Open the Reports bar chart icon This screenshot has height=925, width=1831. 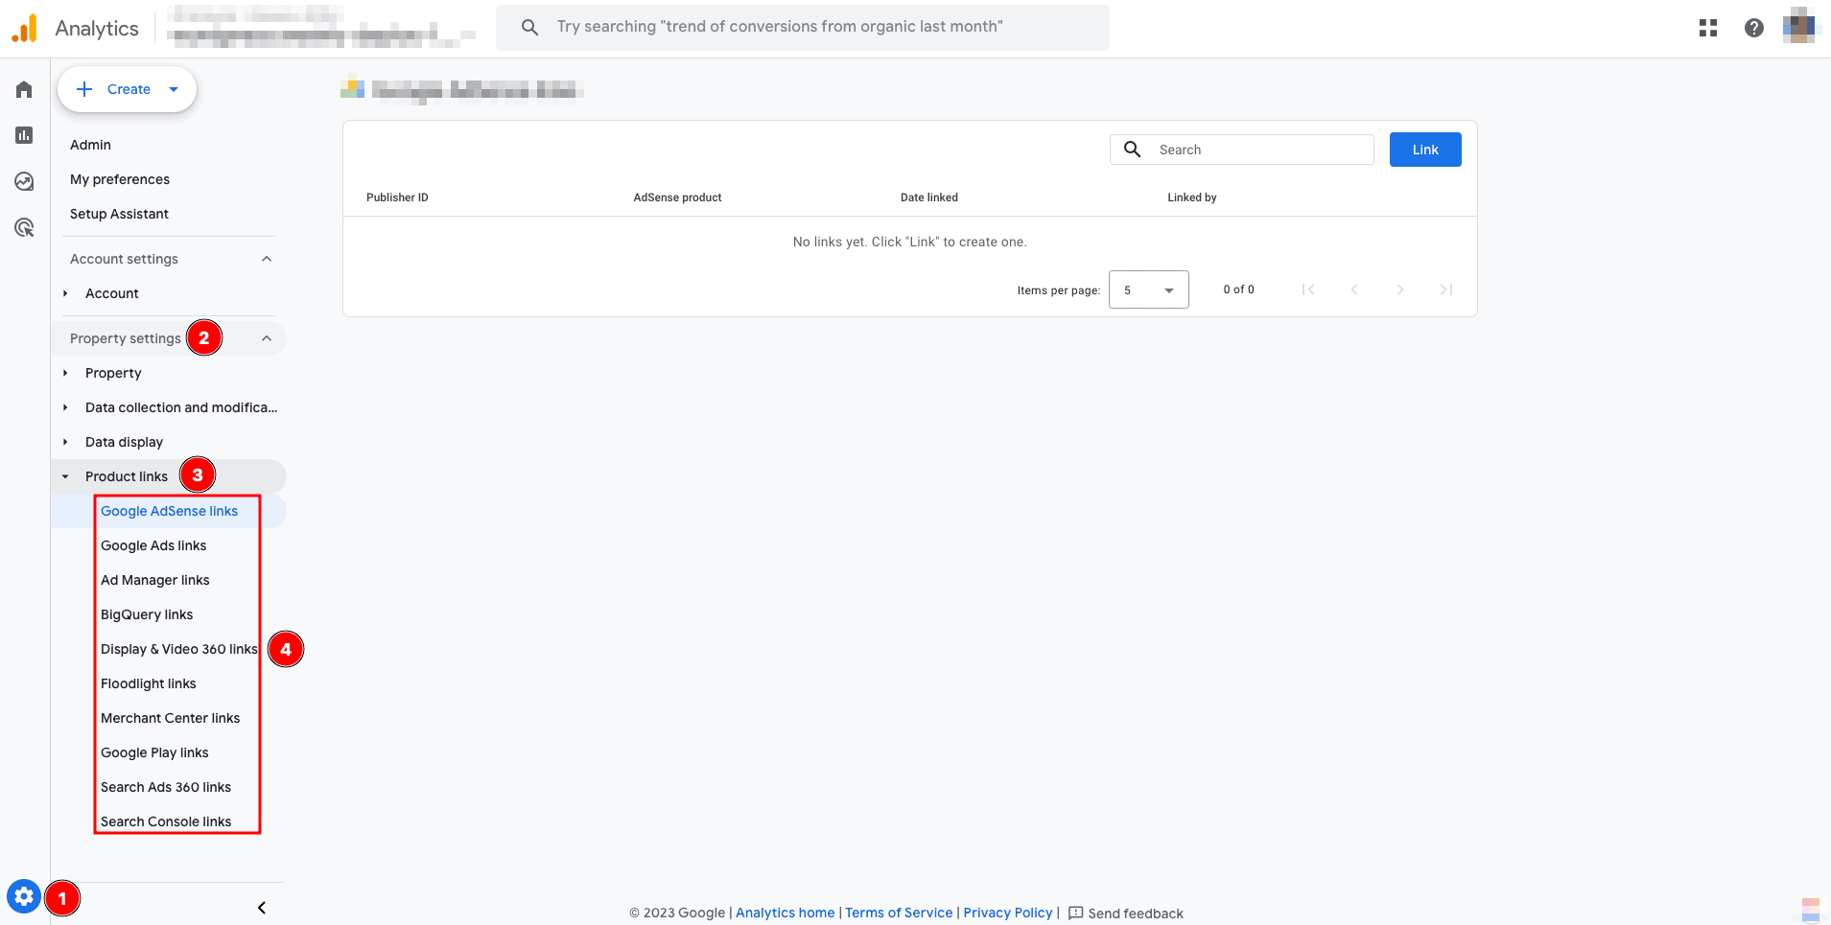click(24, 135)
